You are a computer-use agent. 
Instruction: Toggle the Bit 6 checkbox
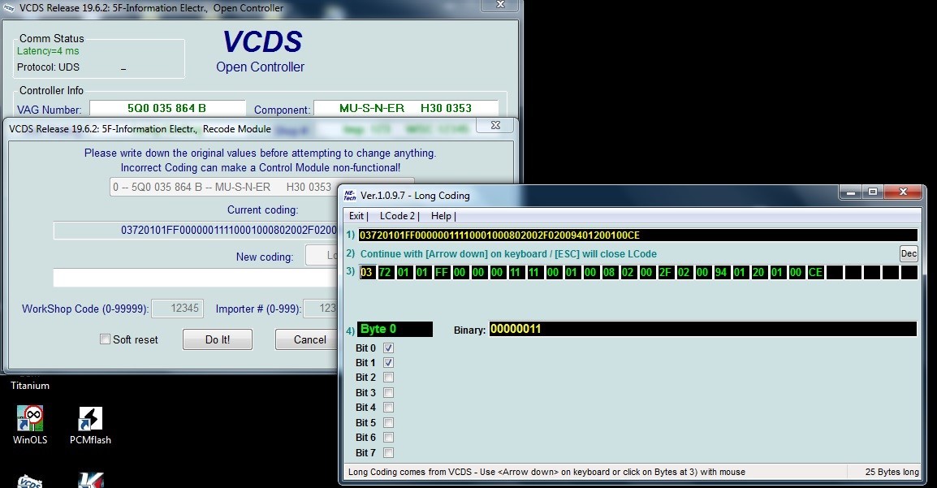pos(388,438)
